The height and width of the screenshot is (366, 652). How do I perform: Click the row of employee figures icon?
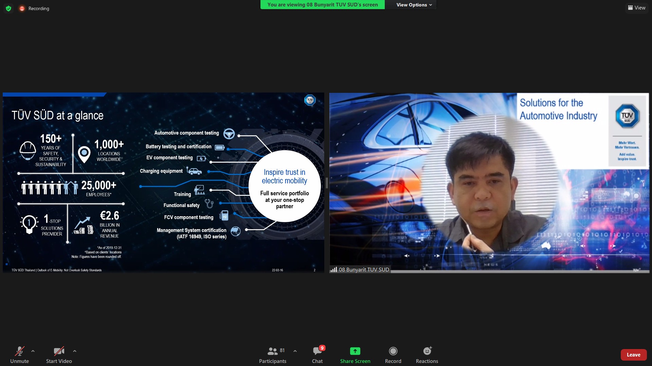pyautogui.click(x=50, y=187)
